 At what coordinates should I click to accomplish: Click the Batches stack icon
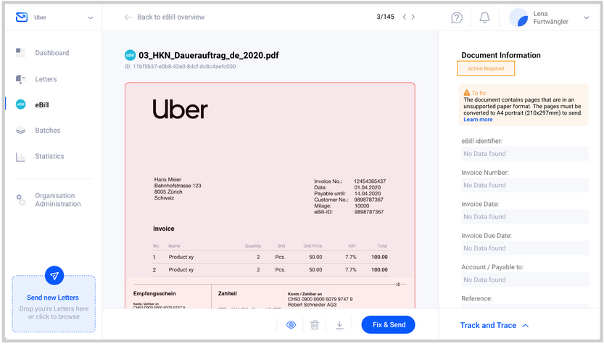click(x=20, y=131)
